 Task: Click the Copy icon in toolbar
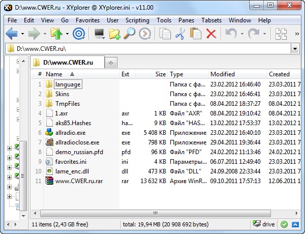pyautogui.click(x=165, y=34)
